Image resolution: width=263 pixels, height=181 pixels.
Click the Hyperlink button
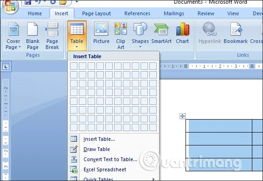coord(210,33)
